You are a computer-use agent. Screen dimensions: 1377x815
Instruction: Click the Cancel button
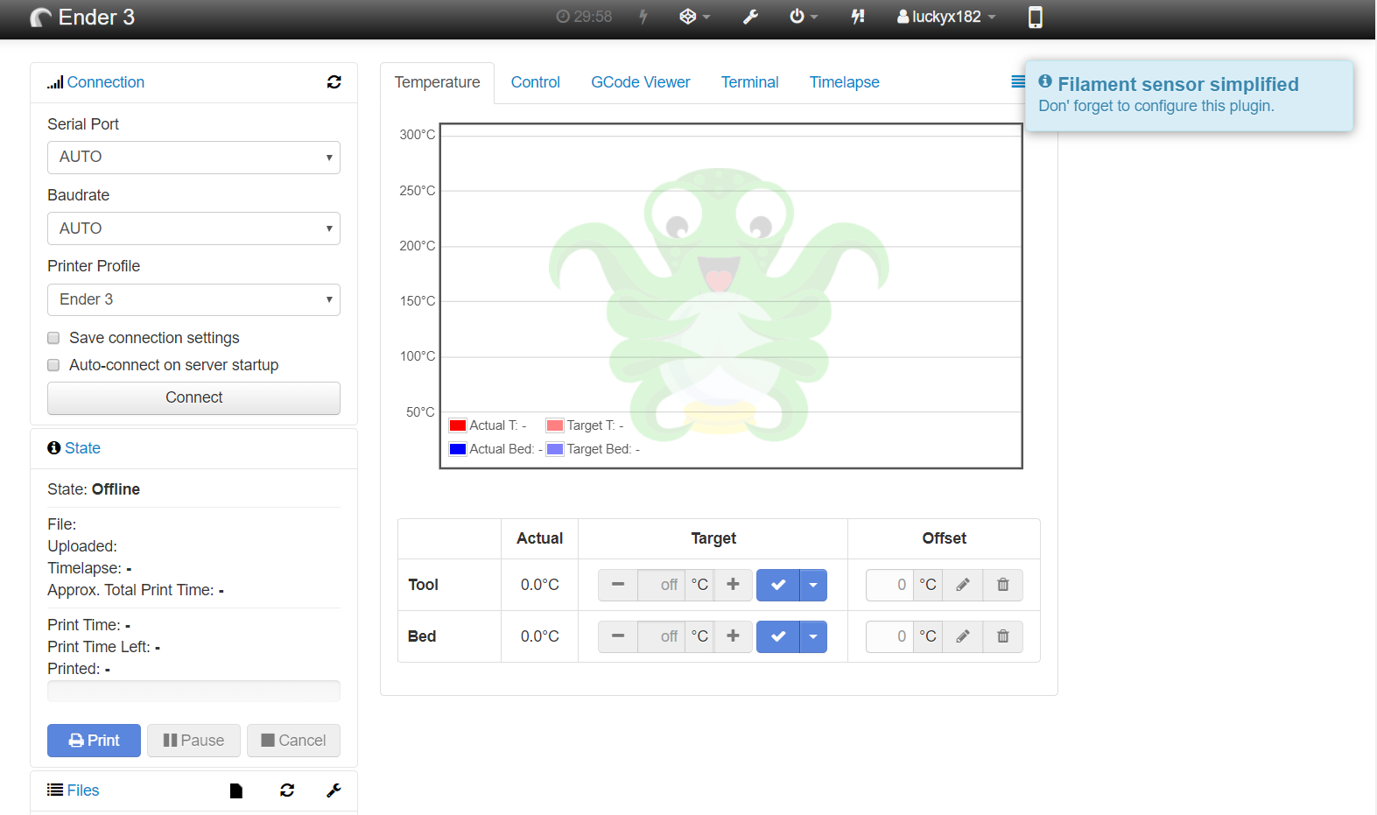(293, 741)
